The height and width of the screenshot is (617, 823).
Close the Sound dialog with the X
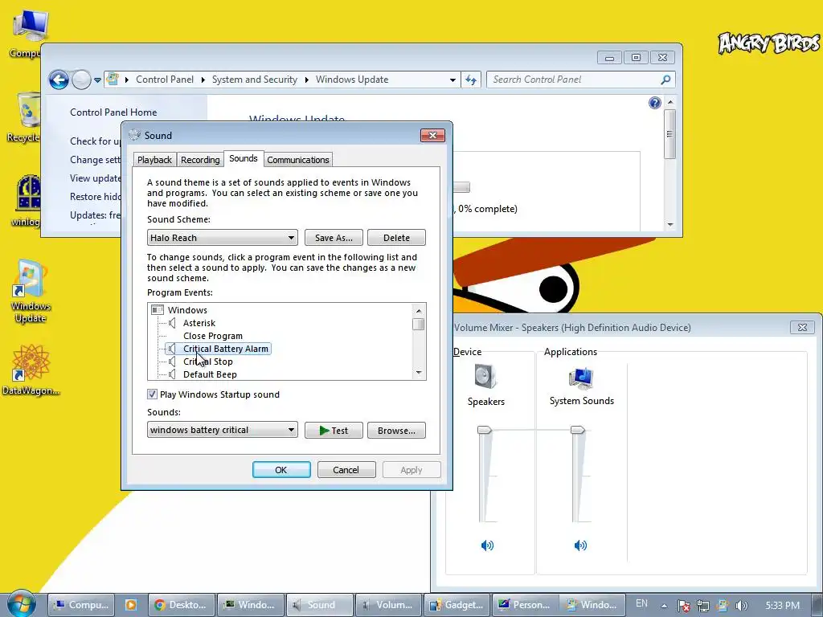pyautogui.click(x=432, y=135)
